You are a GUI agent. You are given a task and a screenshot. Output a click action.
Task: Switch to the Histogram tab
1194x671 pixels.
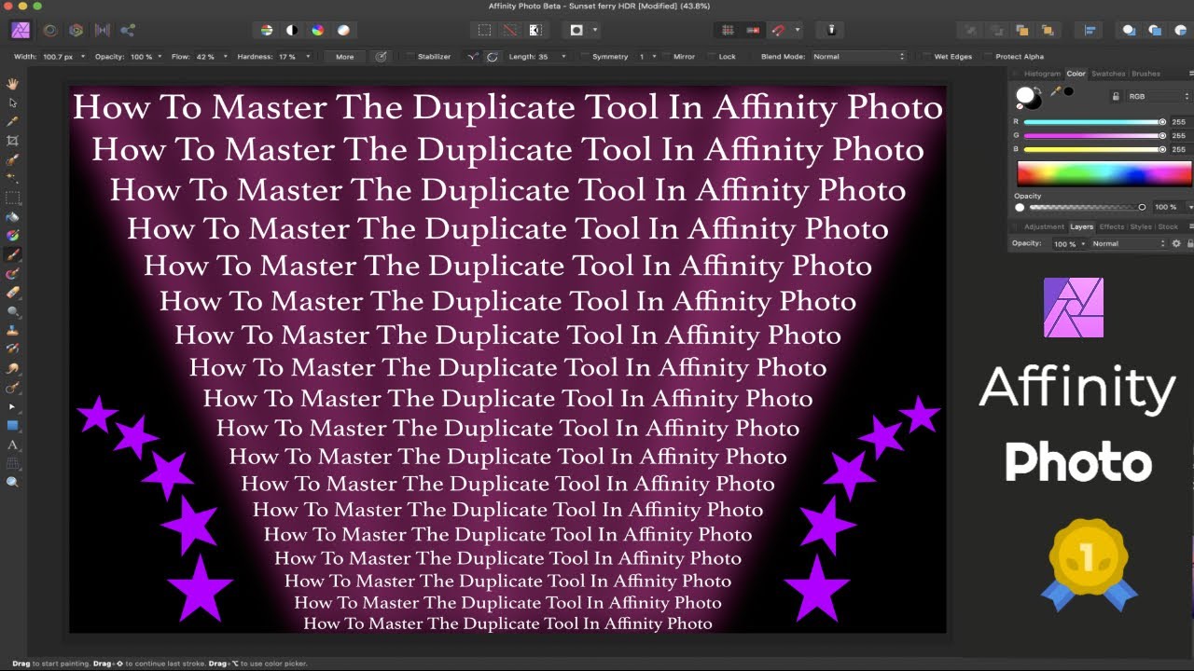1042,74
